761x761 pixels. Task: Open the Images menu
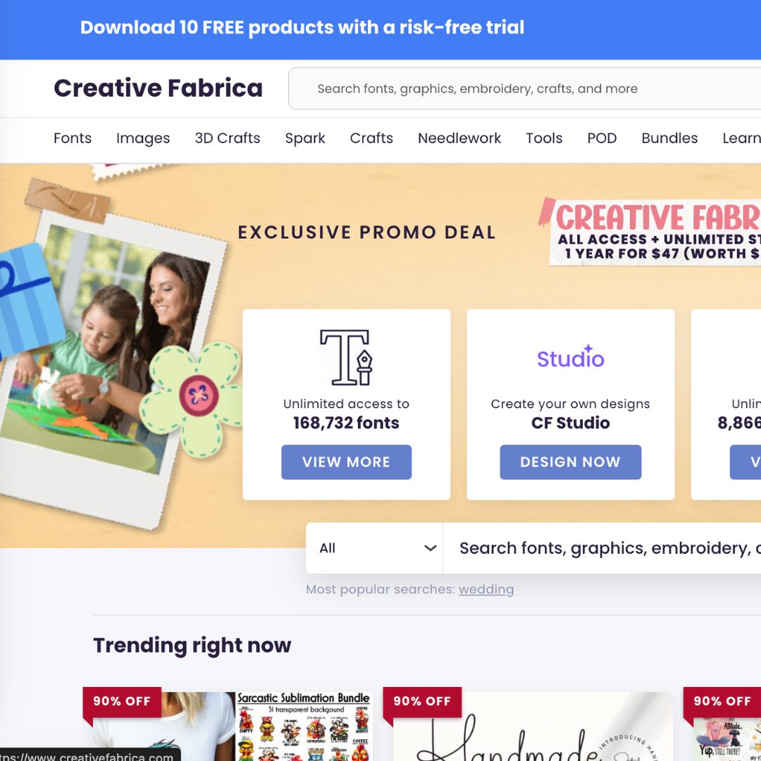point(142,138)
